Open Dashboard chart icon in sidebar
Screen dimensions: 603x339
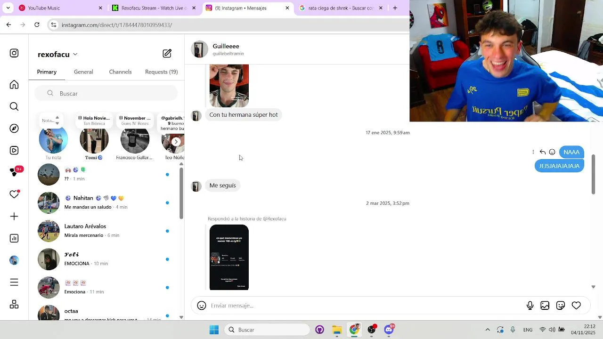coord(14,238)
